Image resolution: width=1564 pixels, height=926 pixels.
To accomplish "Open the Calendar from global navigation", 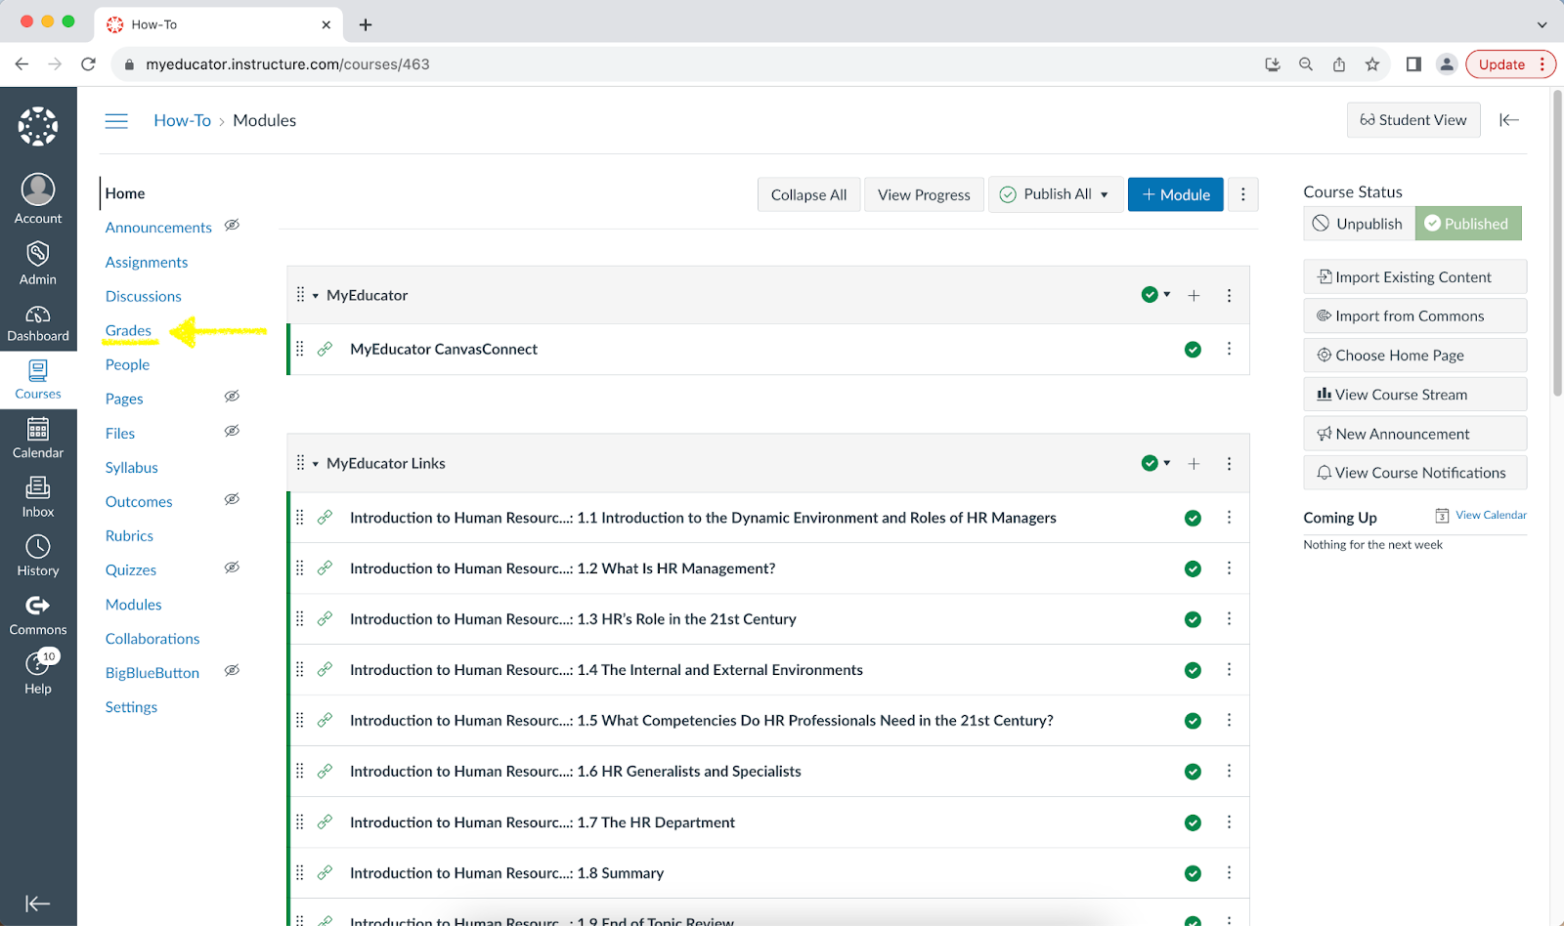I will pos(38,439).
